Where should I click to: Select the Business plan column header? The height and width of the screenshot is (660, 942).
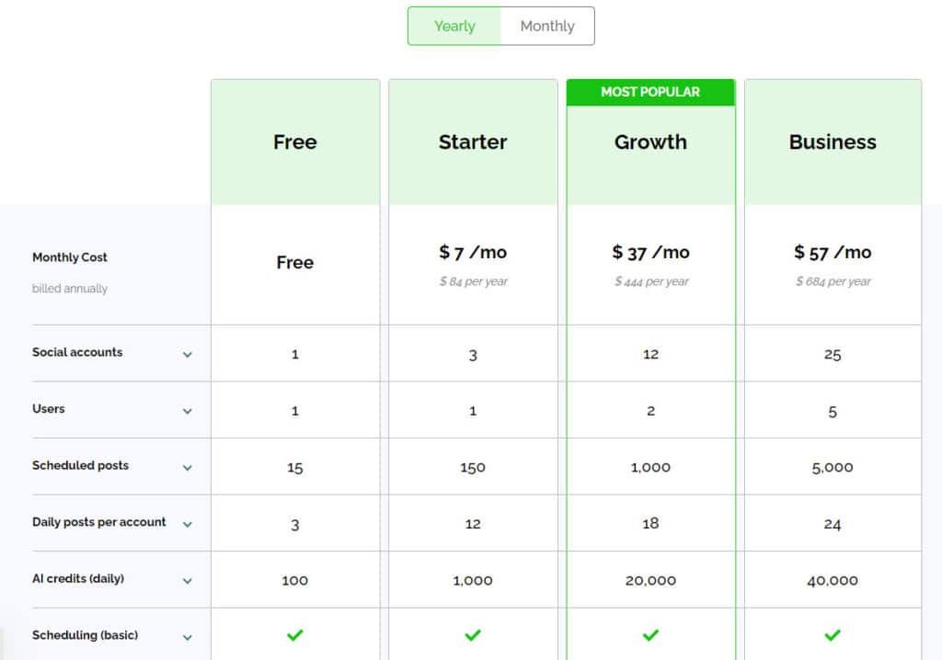(833, 142)
